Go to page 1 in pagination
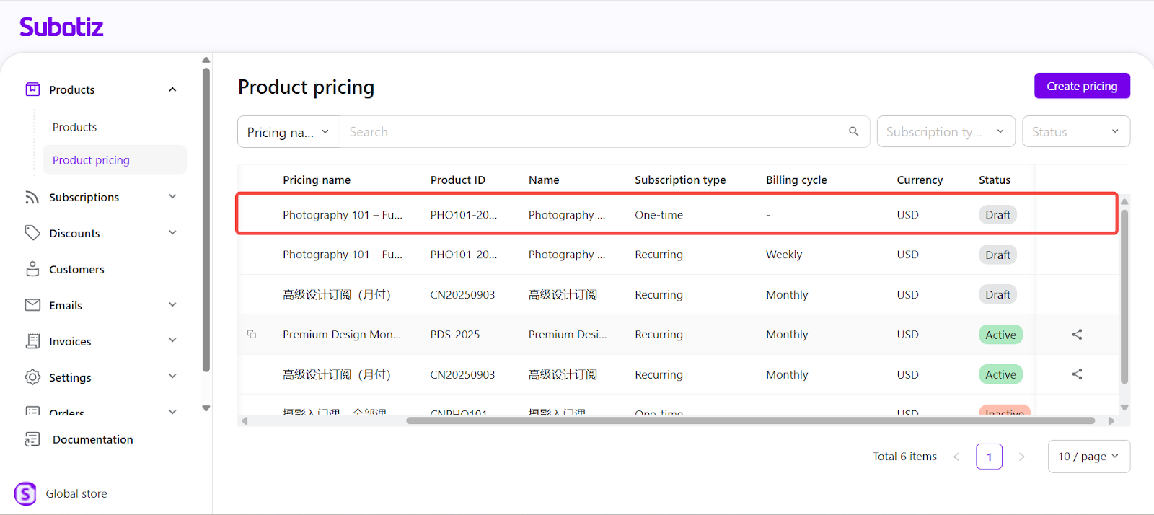Viewport: 1154px width, 515px height. click(989, 457)
